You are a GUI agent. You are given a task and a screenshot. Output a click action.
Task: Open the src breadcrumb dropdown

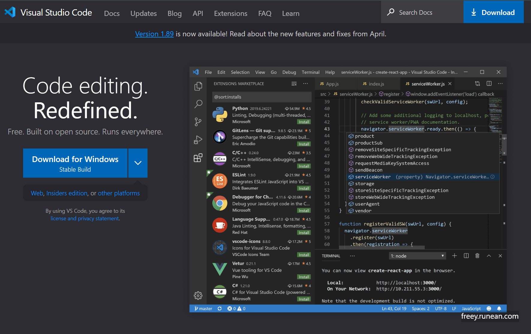coord(323,94)
